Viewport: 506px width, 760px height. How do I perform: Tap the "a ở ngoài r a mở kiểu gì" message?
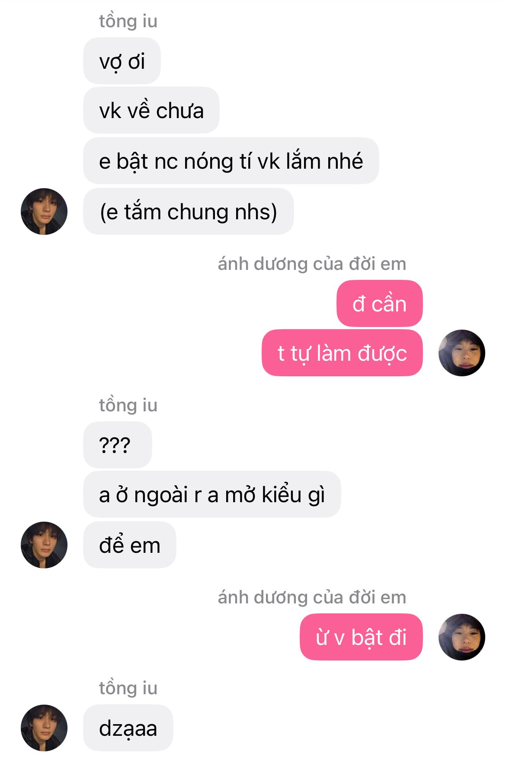212,494
